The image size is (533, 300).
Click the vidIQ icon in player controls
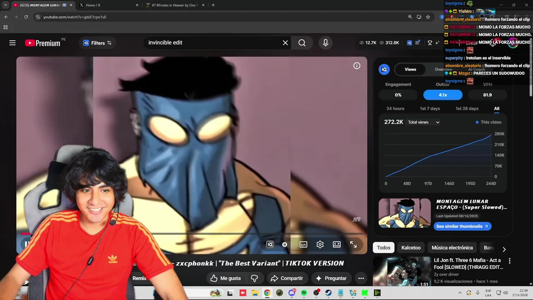point(270,245)
